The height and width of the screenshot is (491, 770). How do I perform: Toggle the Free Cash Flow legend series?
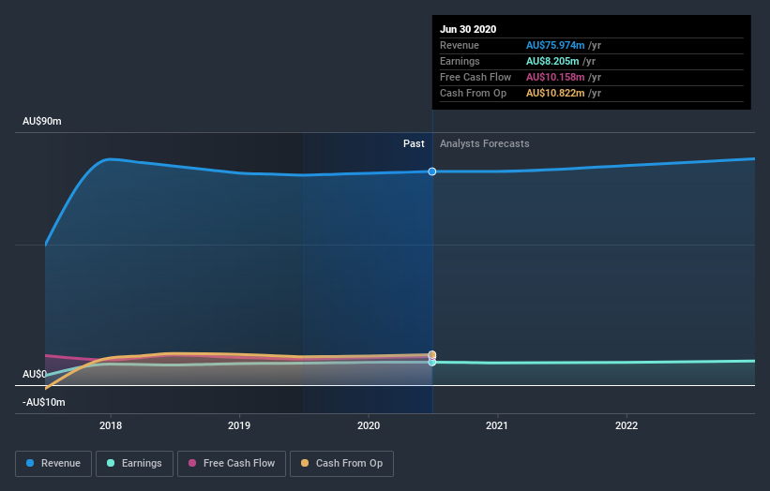232,464
